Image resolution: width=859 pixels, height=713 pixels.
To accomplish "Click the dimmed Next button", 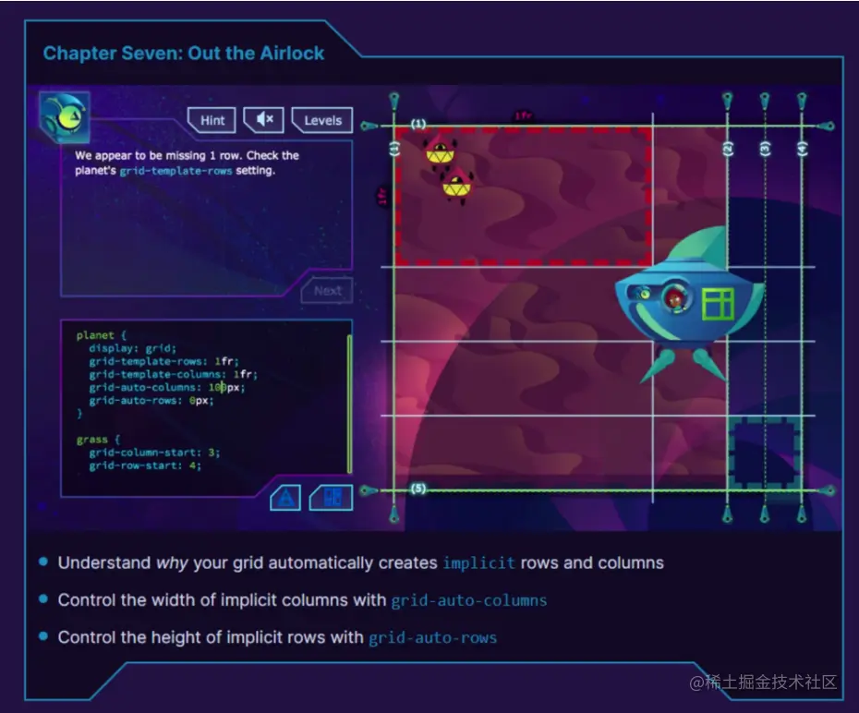I will (x=327, y=290).
